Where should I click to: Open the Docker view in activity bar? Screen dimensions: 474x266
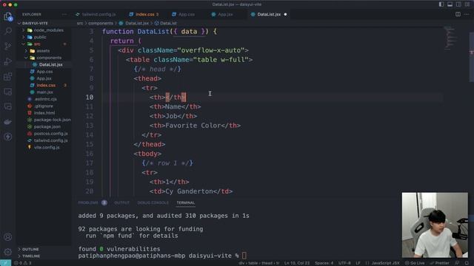click(8, 121)
